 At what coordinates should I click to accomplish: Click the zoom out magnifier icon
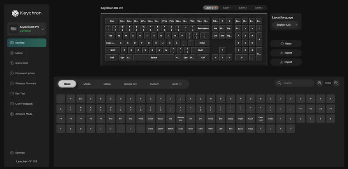pos(336,83)
